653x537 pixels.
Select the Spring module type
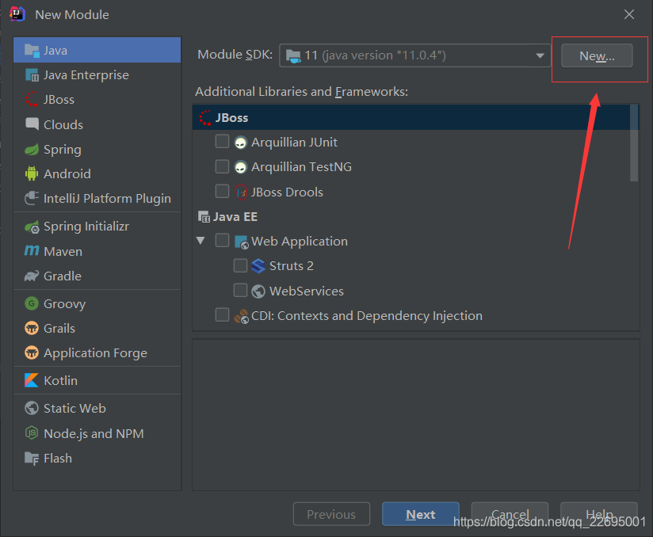(97, 149)
